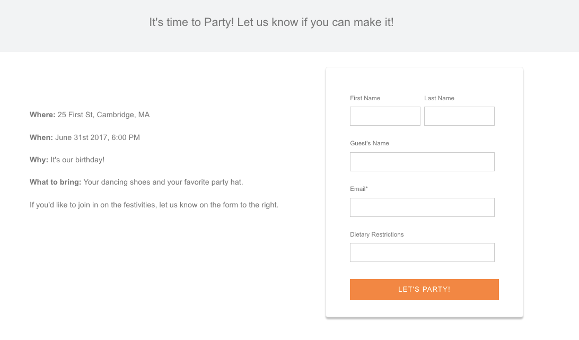Click the field marked with an asterisk
This screenshot has height=340, width=579.
tap(422, 207)
